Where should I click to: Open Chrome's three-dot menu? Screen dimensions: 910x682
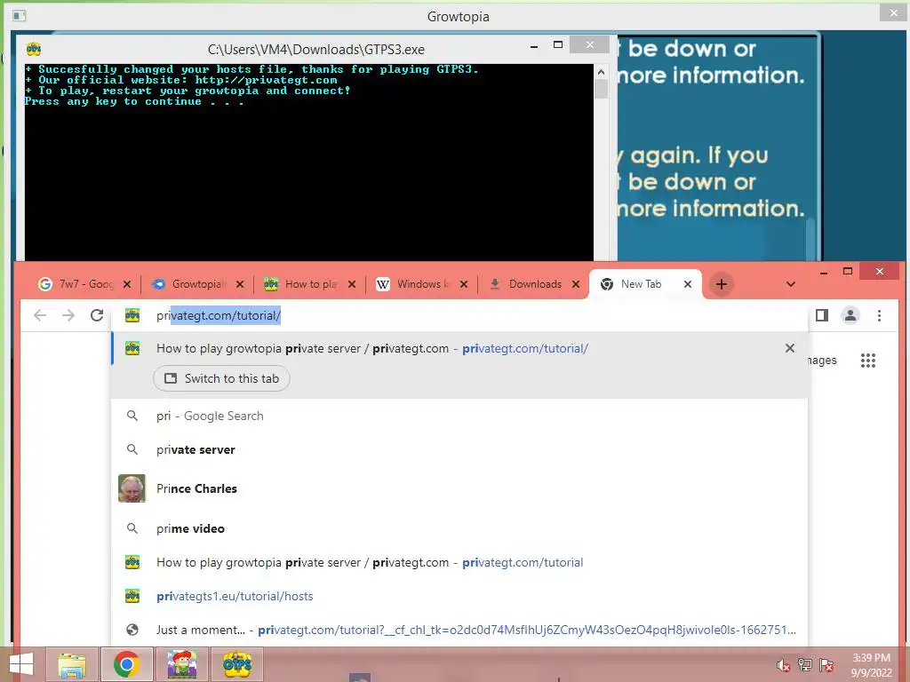879,315
